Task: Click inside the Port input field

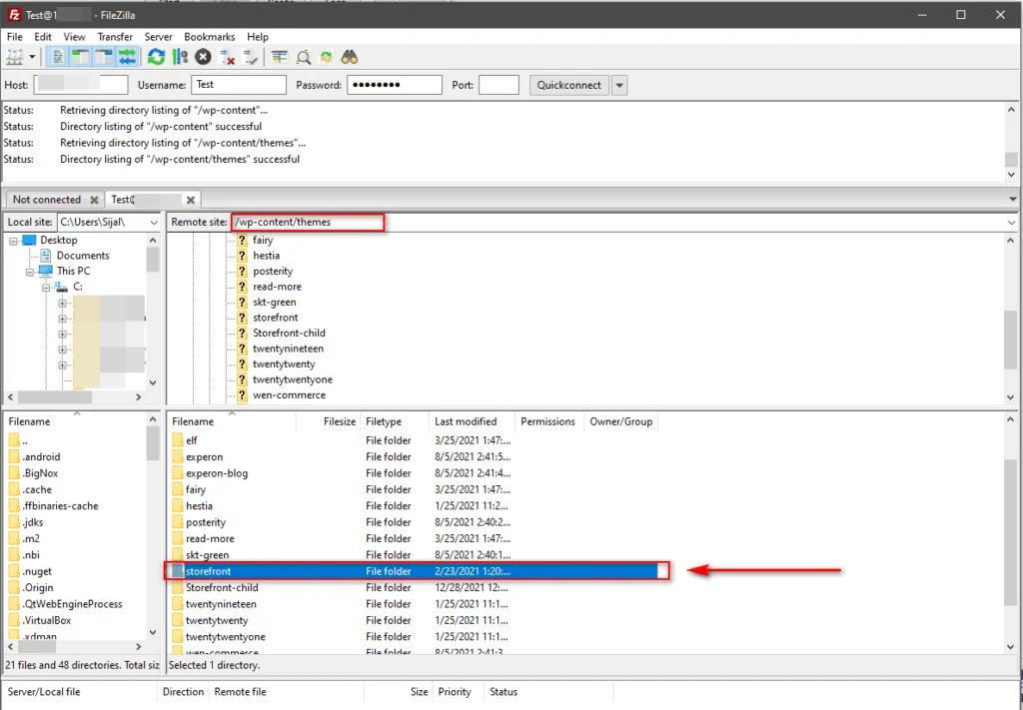Action: (499, 85)
